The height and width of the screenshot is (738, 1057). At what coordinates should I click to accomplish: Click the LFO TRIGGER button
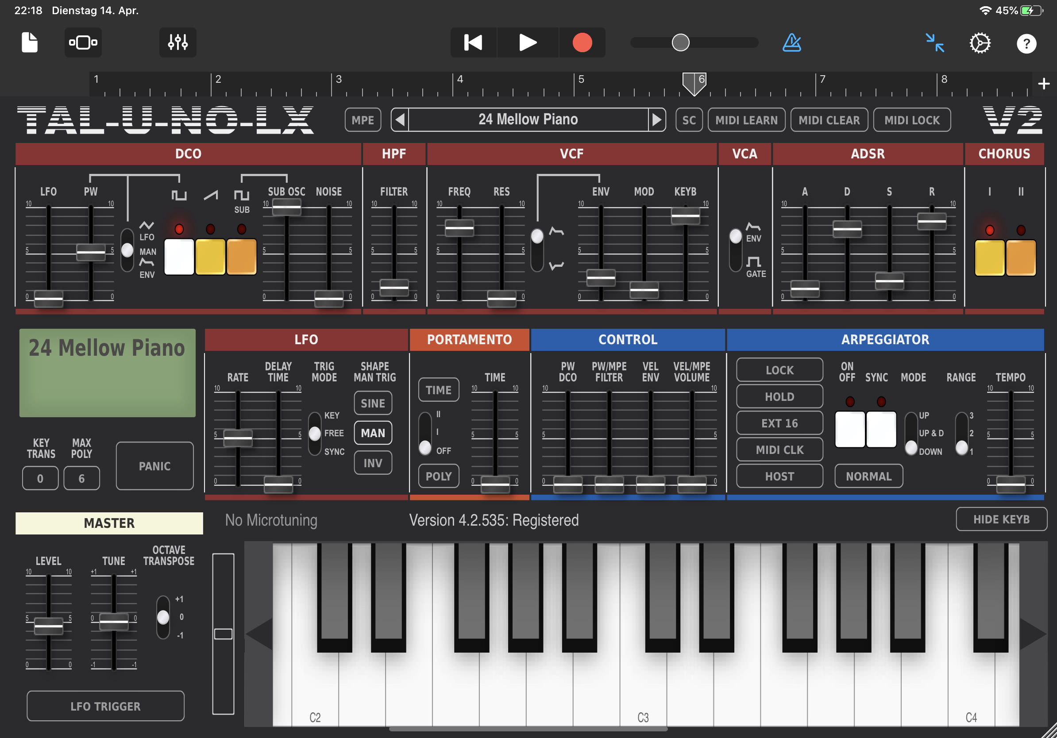click(105, 706)
